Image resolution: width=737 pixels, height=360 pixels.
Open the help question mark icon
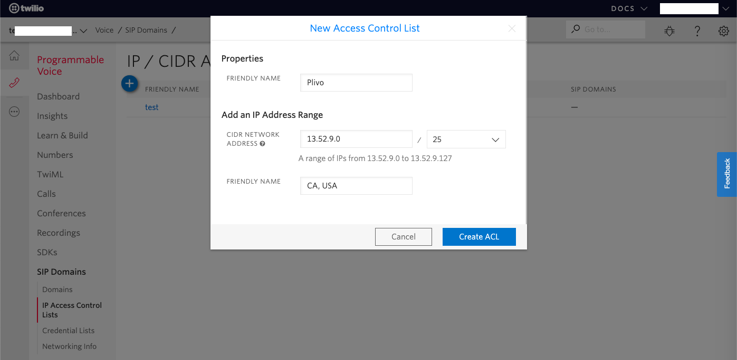697,31
